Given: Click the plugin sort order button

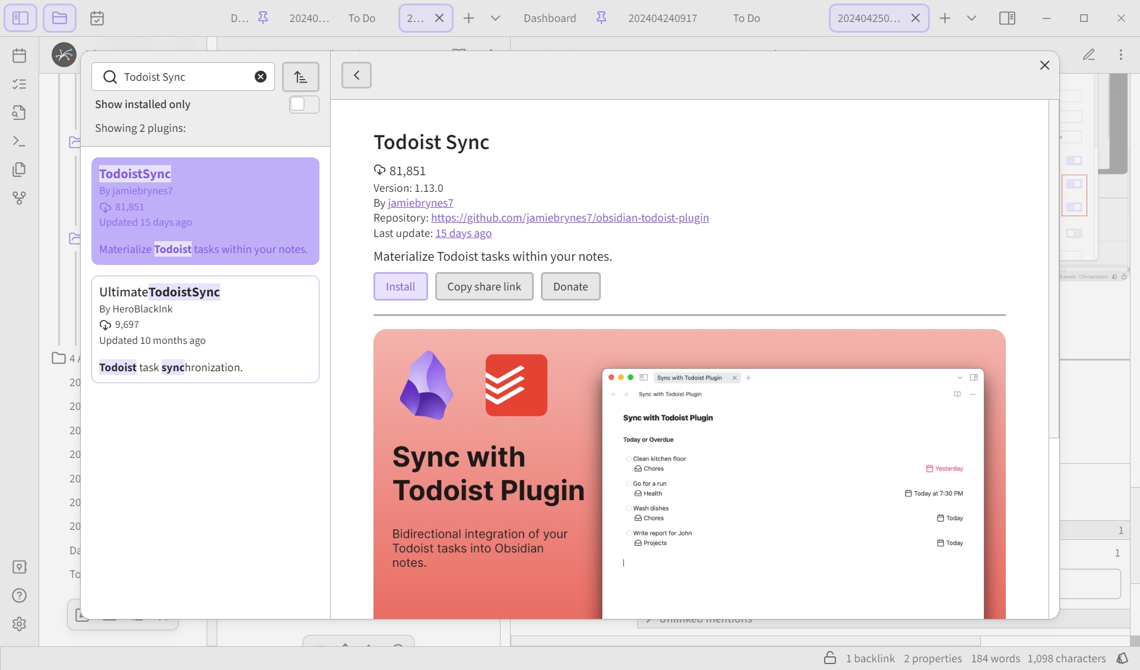Looking at the screenshot, I should [300, 77].
